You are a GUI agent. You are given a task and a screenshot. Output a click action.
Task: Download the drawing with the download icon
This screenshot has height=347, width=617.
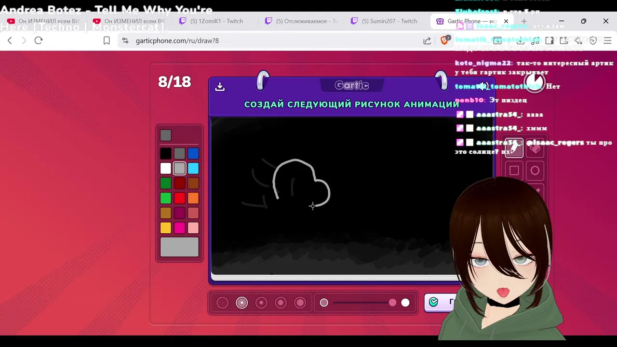pyautogui.click(x=220, y=86)
